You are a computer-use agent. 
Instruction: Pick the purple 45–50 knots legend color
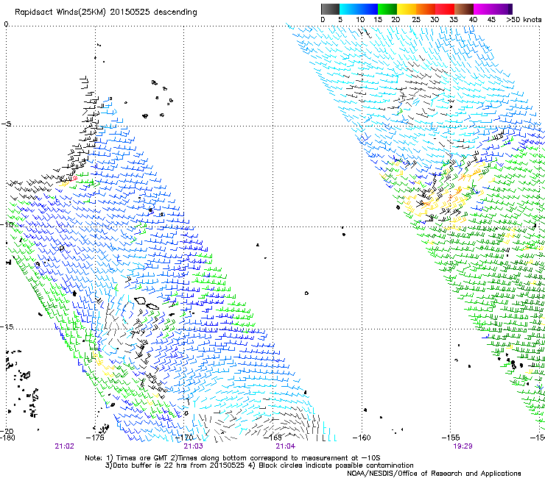pyautogui.click(x=502, y=9)
